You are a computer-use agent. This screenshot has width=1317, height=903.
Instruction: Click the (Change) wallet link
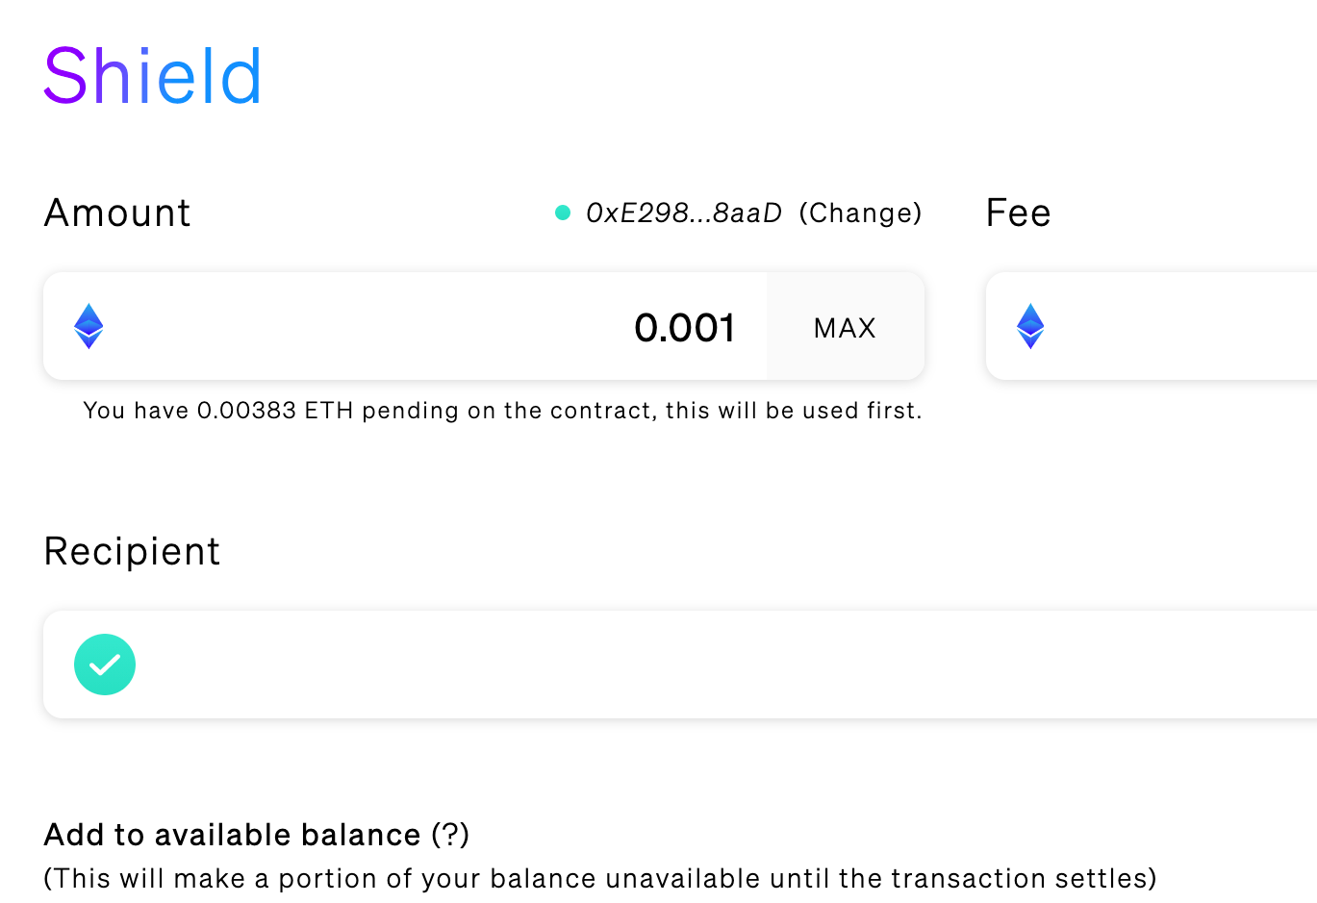tap(860, 213)
